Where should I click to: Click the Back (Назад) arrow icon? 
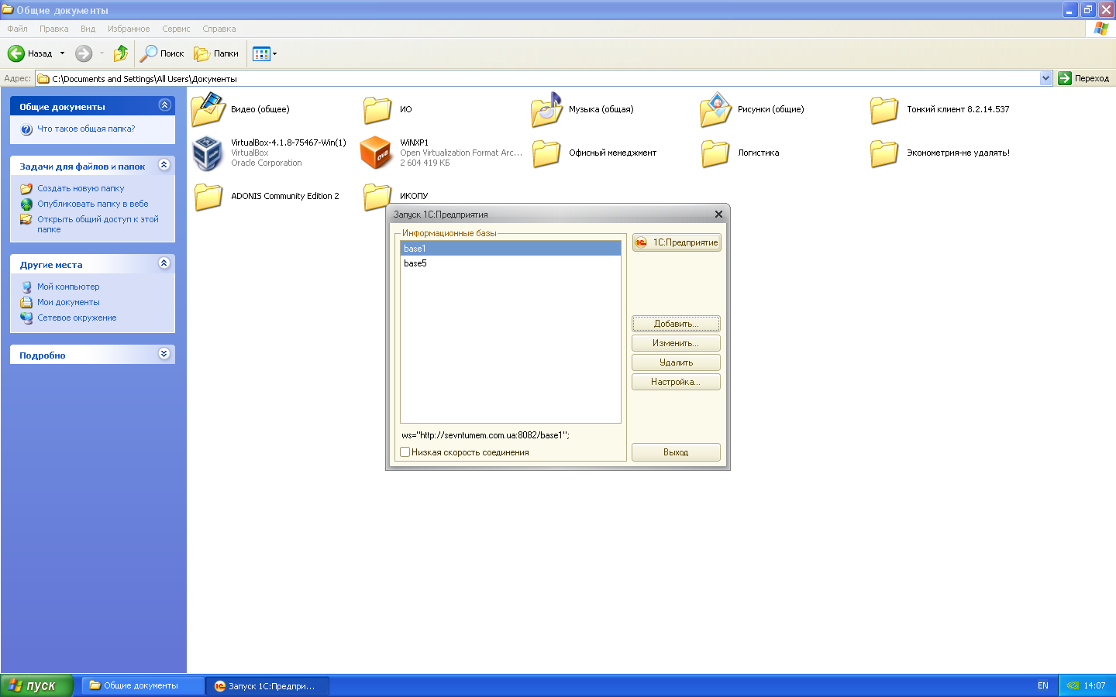tap(16, 53)
